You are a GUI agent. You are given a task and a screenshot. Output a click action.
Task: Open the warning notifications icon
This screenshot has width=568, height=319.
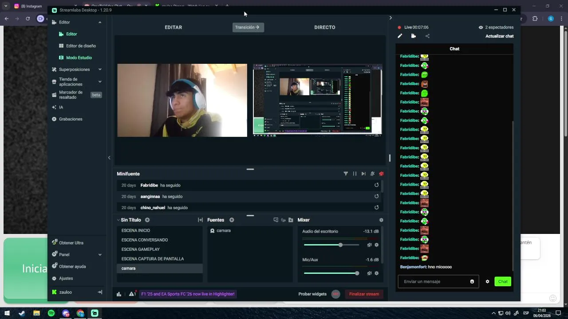[132, 294]
